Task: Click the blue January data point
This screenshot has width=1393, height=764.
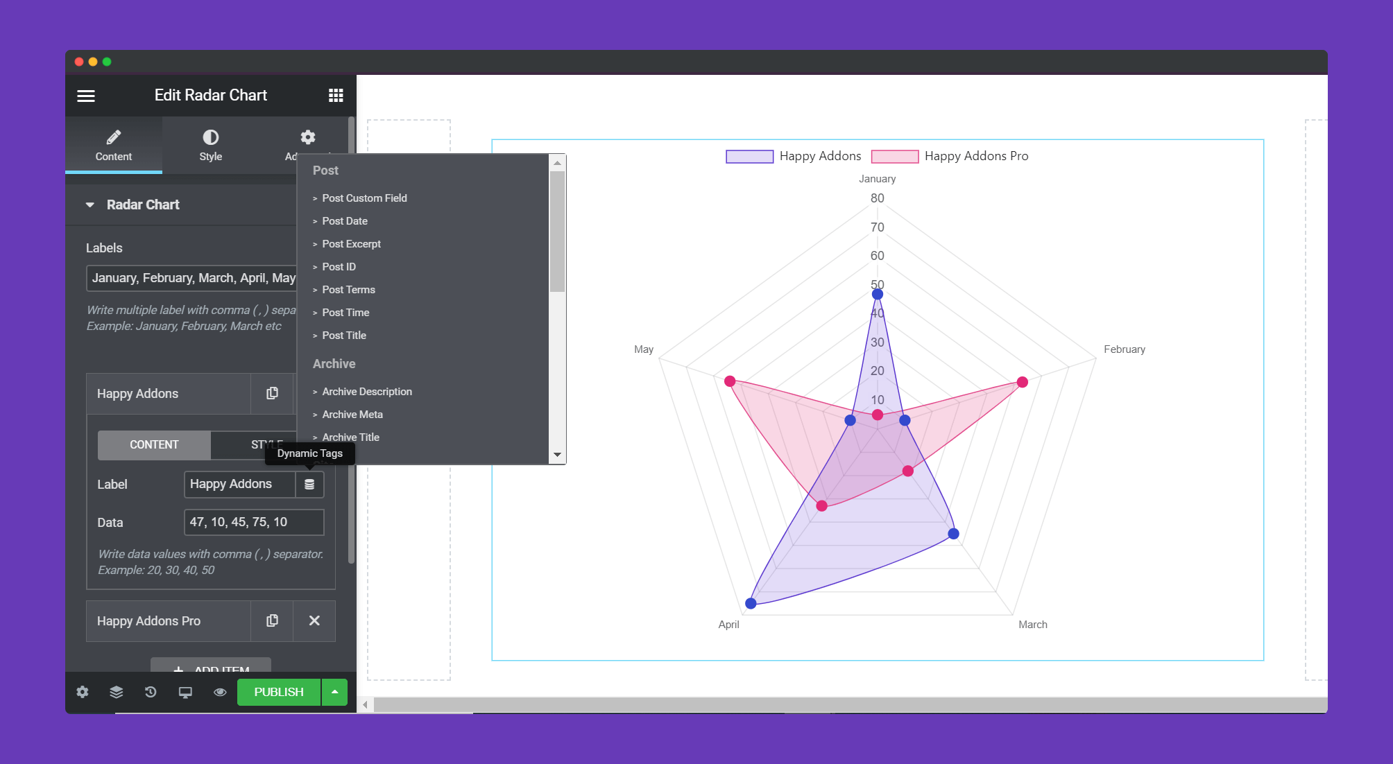Action: (x=877, y=294)
